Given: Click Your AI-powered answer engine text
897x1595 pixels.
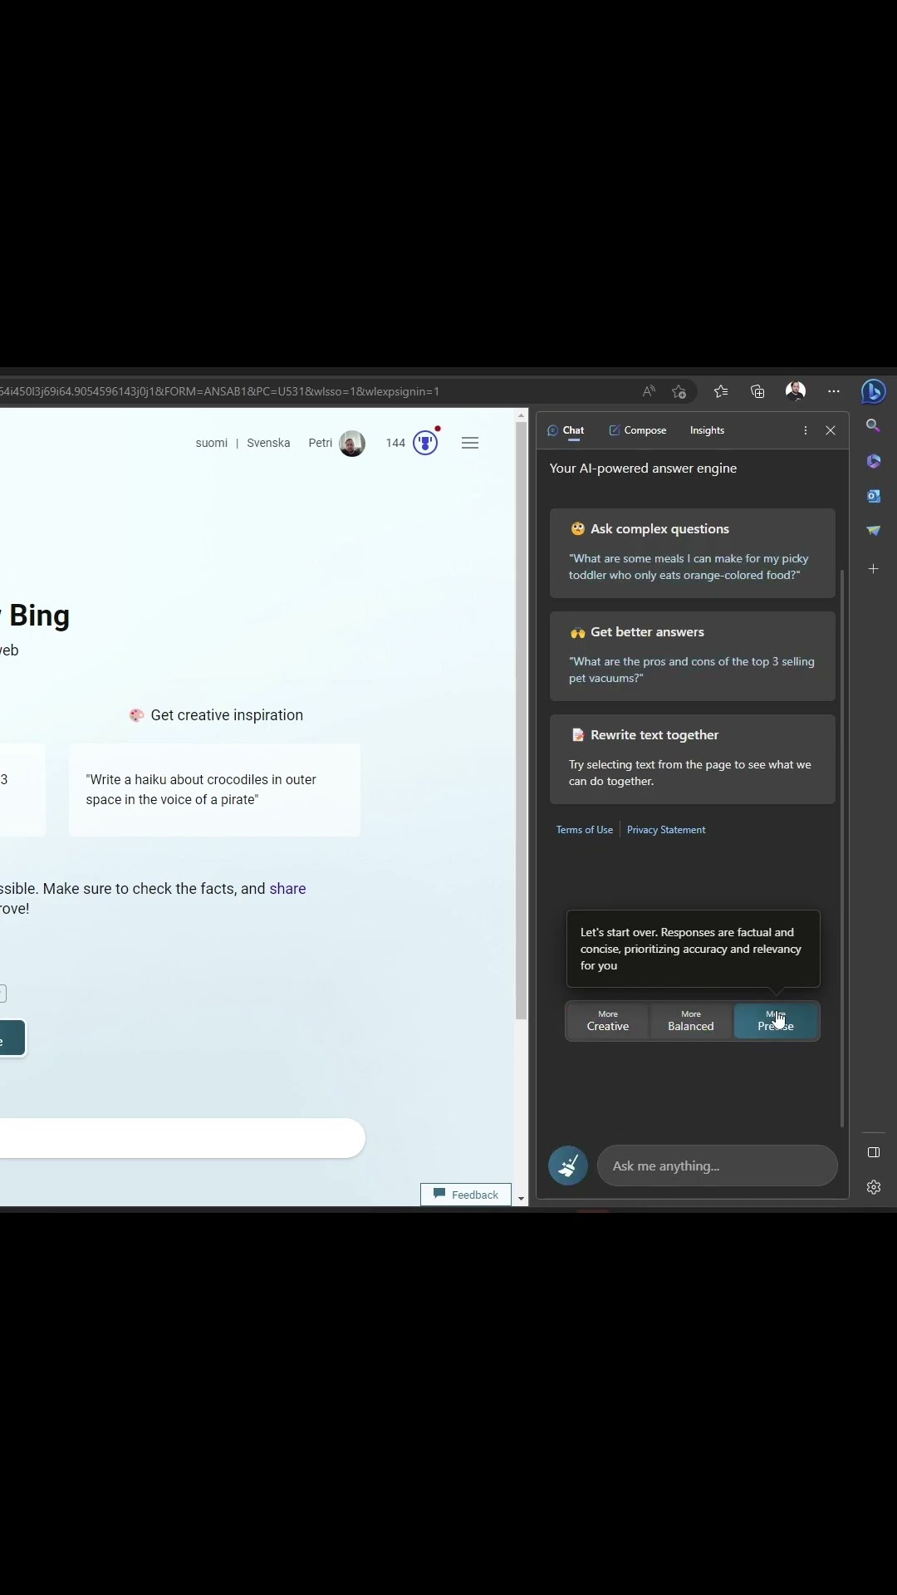Looking at the screenshot, I should coord(643,469).
